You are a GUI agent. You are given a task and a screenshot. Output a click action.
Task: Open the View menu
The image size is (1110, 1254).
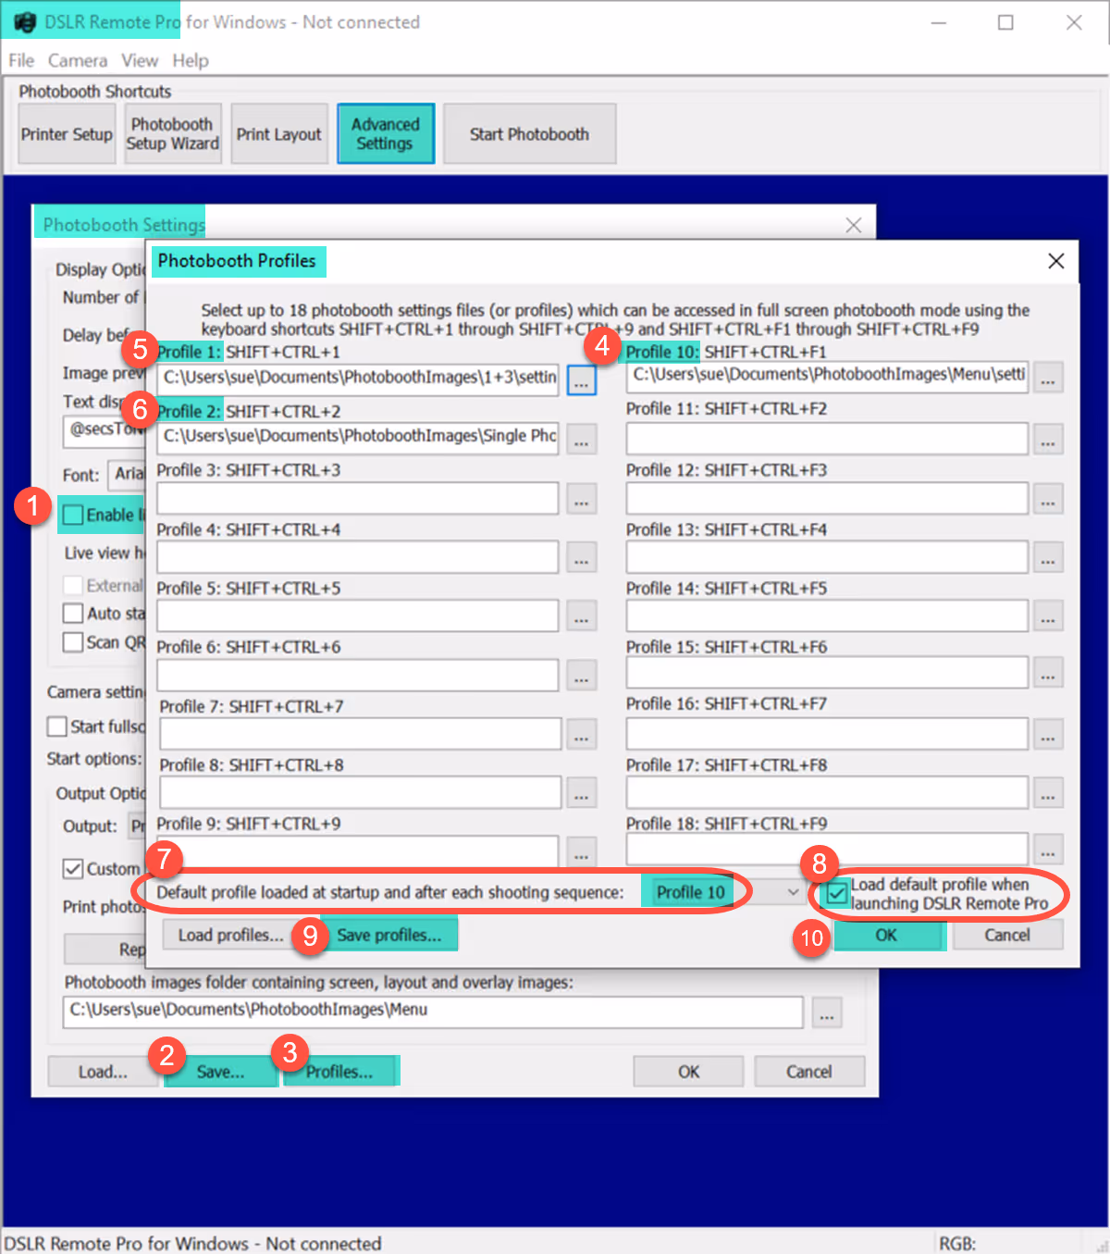click(x=140, y=60)
